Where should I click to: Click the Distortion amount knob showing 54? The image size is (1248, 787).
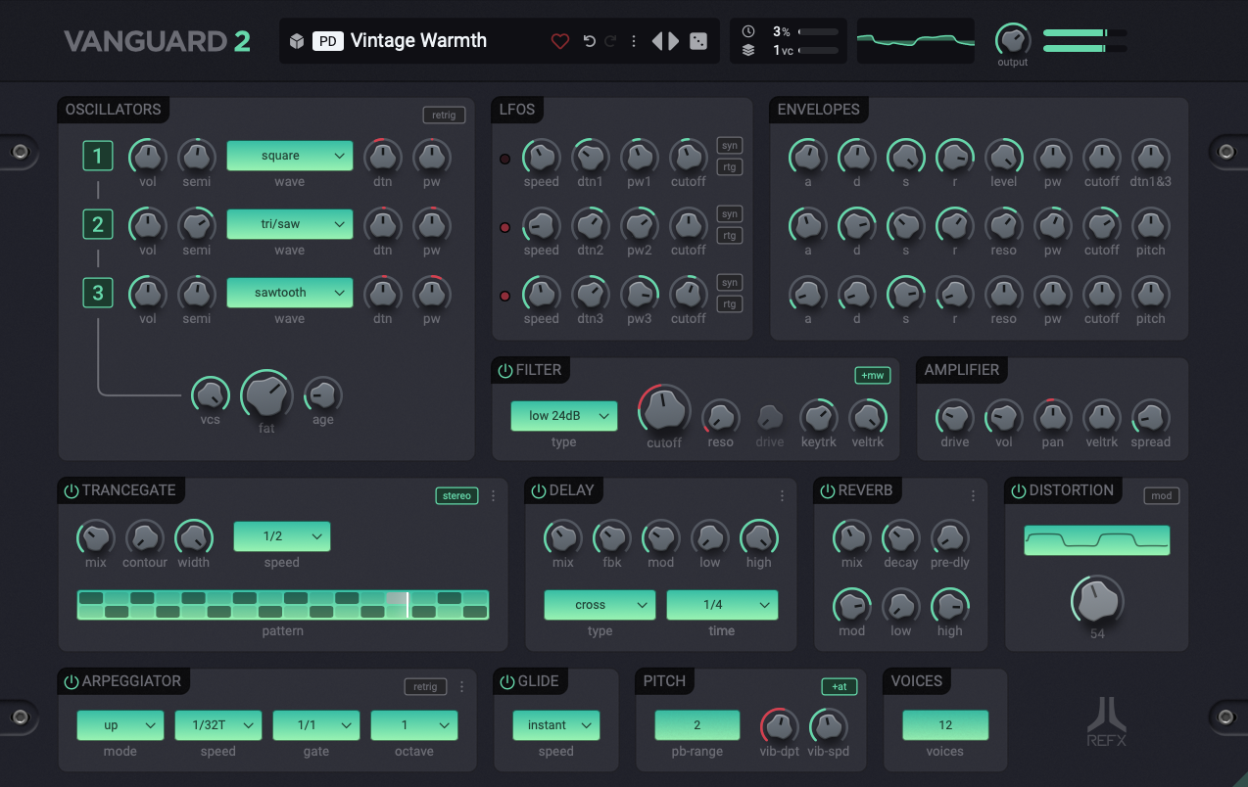(x=1097, y=601)
